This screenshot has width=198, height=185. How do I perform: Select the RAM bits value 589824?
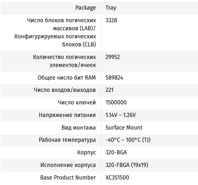114,78
